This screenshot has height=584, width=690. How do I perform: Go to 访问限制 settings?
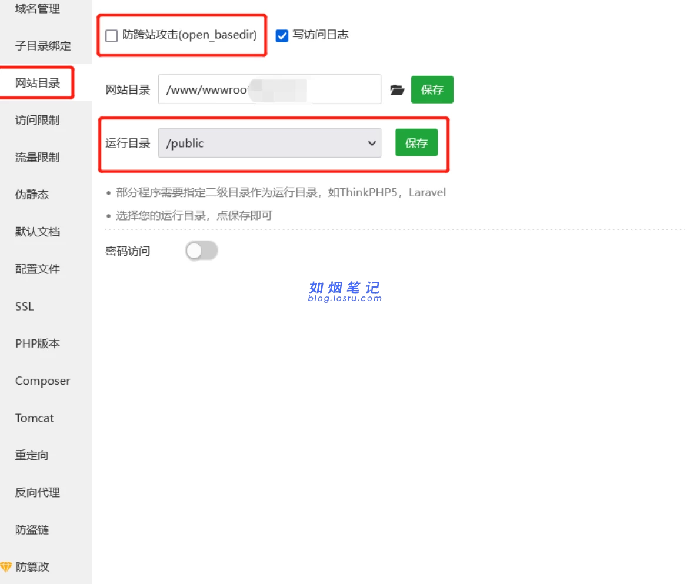tap(38, 120)
